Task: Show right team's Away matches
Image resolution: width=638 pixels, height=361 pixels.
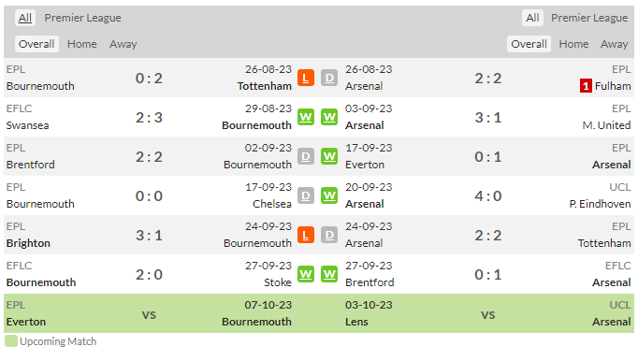Action: 614,44
